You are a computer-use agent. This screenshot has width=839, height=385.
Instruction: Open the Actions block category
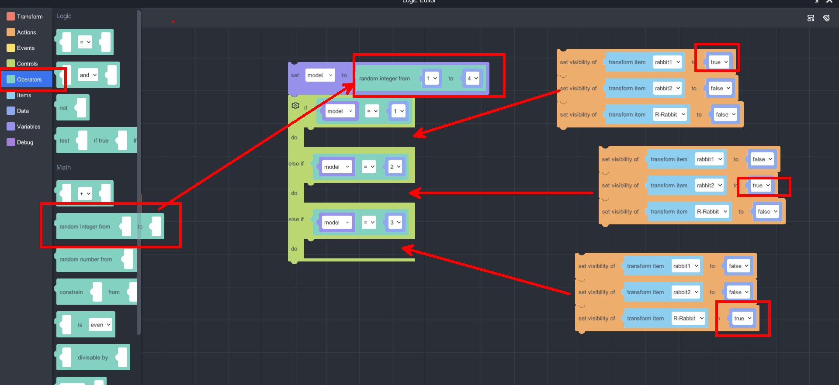tap(26, 32)
